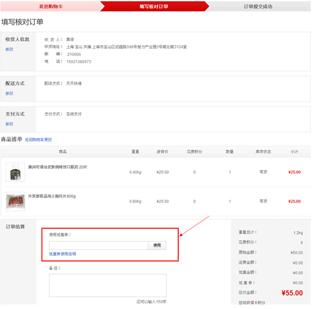Click the 在线支付 payment method text

tap(74, 114)
